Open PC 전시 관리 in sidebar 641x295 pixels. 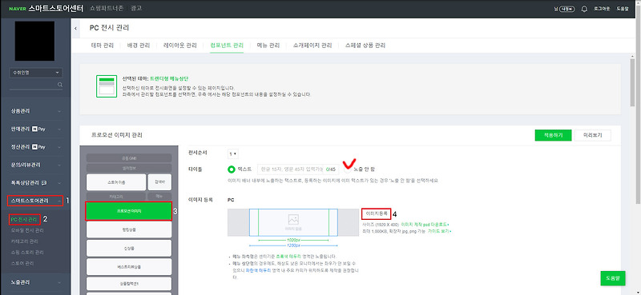(24, 220)
